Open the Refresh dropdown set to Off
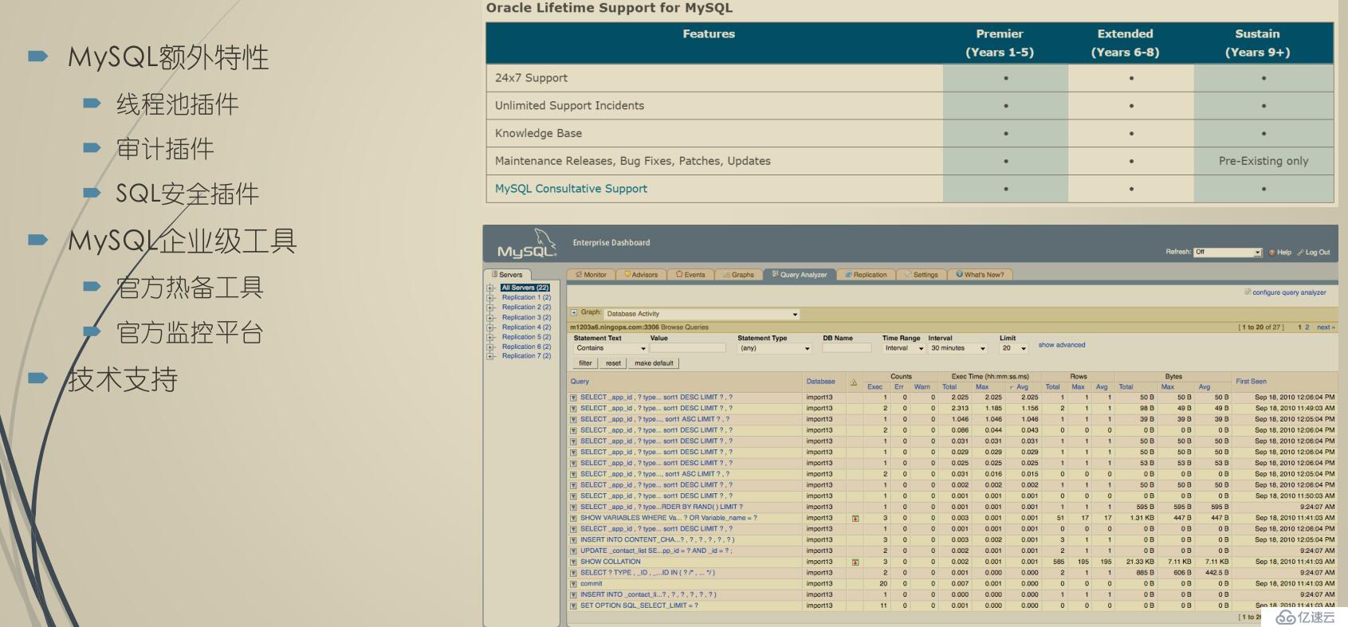 coord(1228,252)
